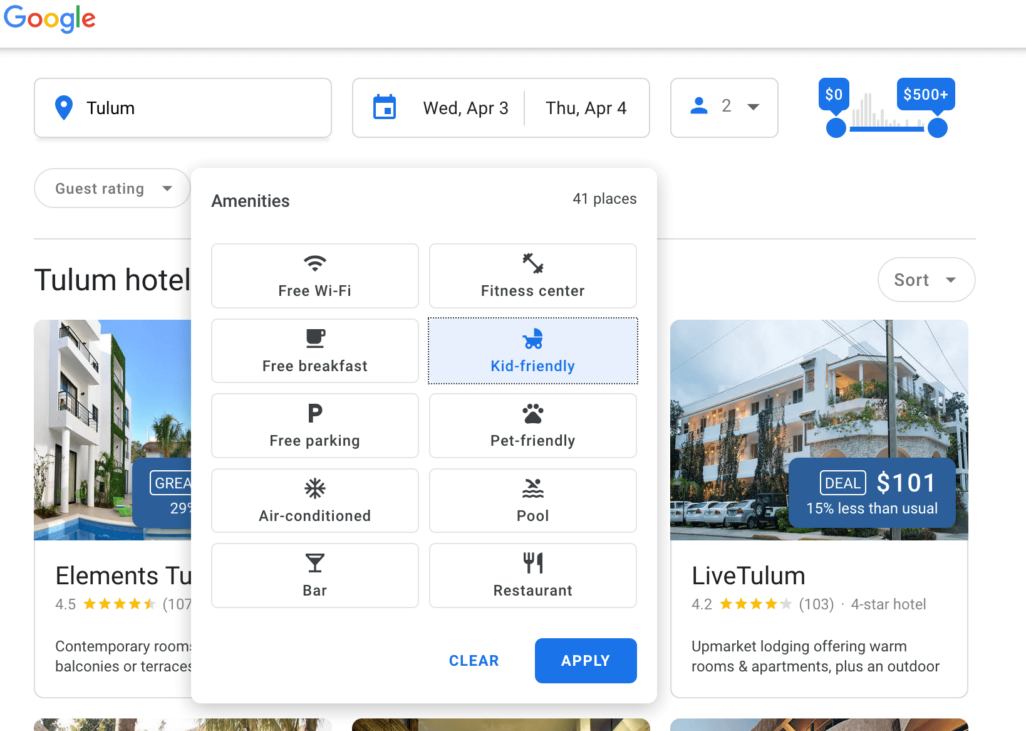
Task: Toggle the Bar amenity filter
Action: coord(315,576)
